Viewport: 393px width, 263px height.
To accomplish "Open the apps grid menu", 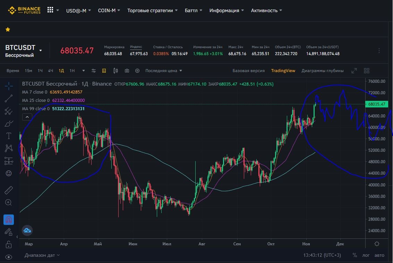I will tap(50, 10).
